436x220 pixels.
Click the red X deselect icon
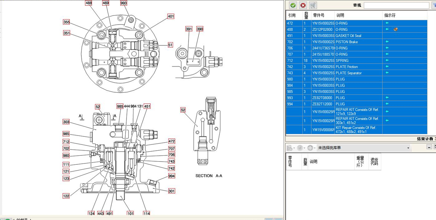click(303, 5)
